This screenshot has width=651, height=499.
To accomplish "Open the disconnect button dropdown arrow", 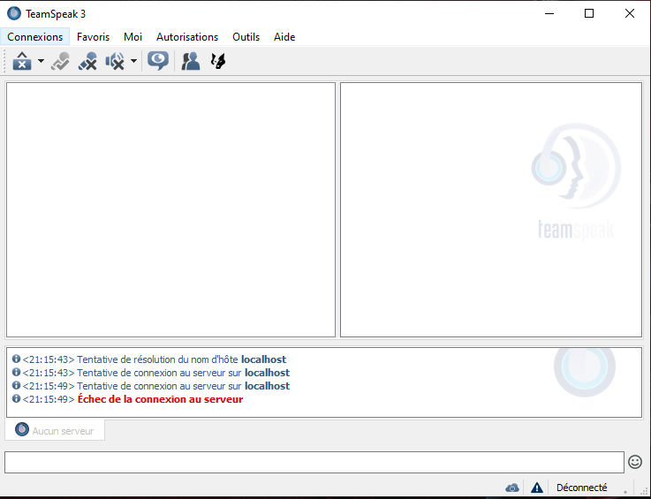I will pos(41,61).
